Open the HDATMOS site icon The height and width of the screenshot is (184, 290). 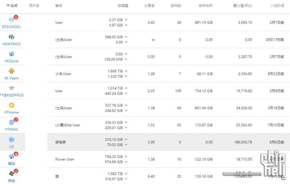click(x=12, y=37)
